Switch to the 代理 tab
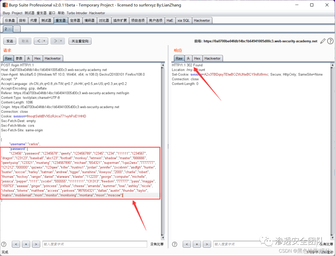 (x=33, y=21)
